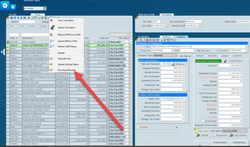Image resolution: width=250 pixels, height=147 pixels.
Task: Click the small forward arrow button
Action: tap(13, 7)
